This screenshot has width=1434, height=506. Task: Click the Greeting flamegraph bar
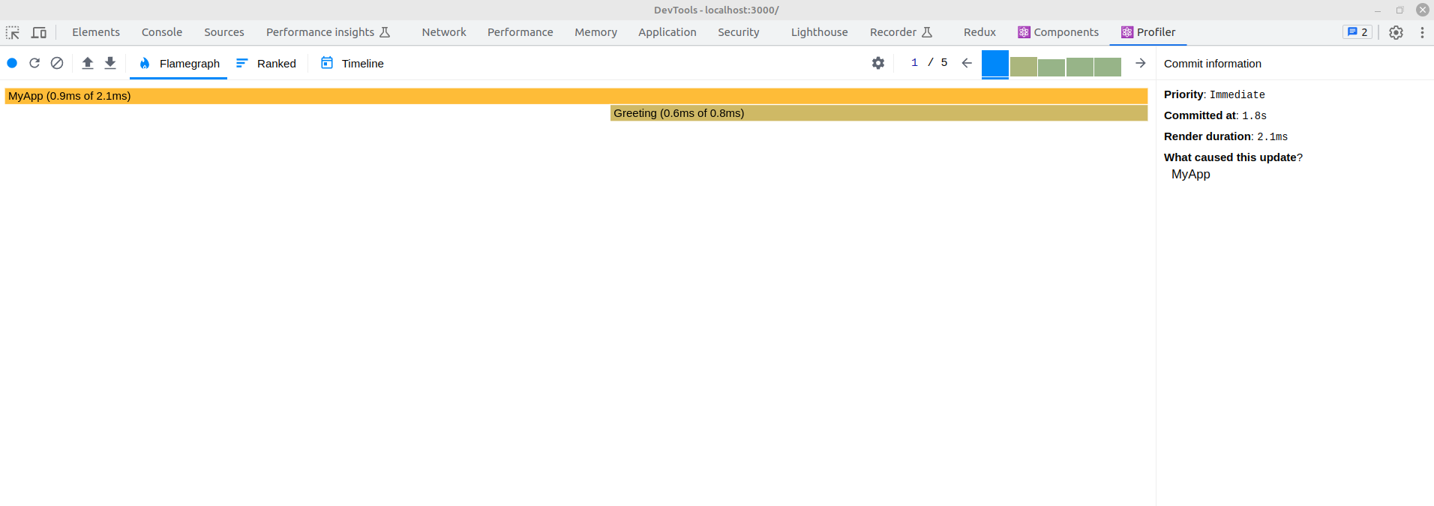tap(878, 113)
